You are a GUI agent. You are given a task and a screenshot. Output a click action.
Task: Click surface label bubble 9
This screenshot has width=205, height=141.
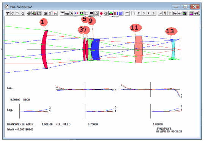[x=91, y=21]
